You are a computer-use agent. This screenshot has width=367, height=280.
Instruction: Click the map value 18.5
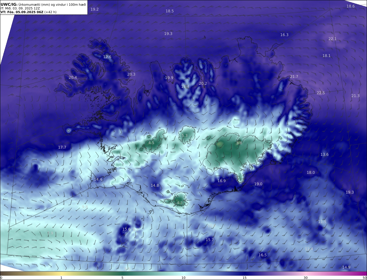click(170, 11)
